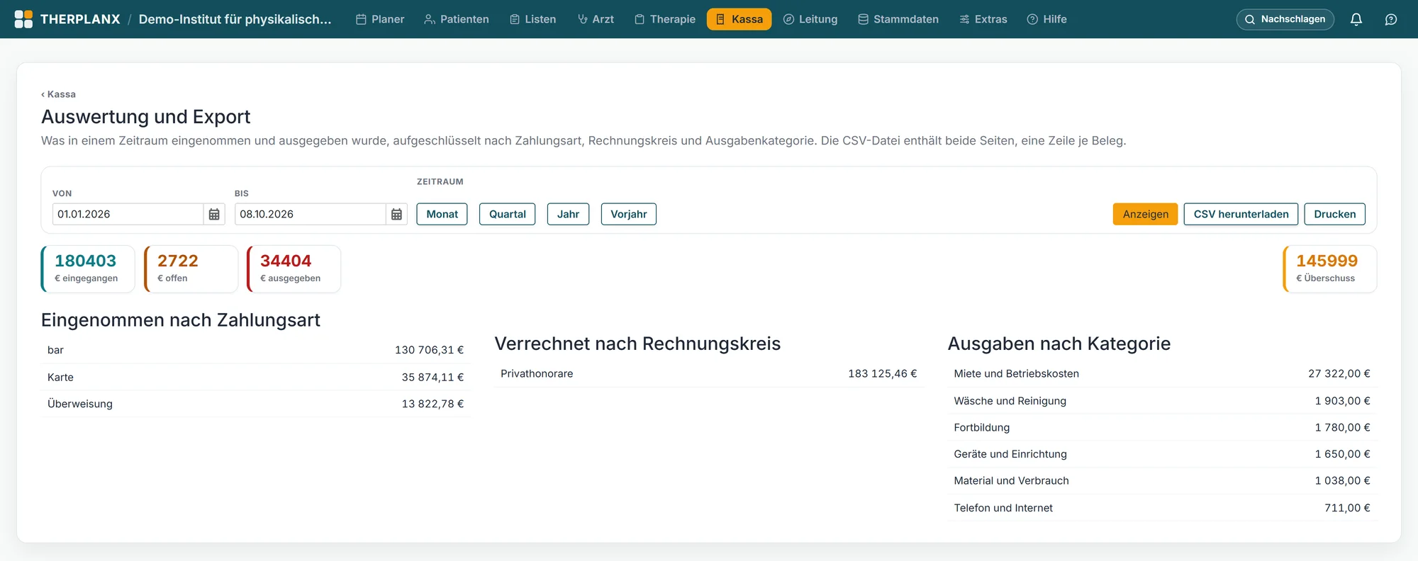Set period to Monat

(x=442, y=214)
